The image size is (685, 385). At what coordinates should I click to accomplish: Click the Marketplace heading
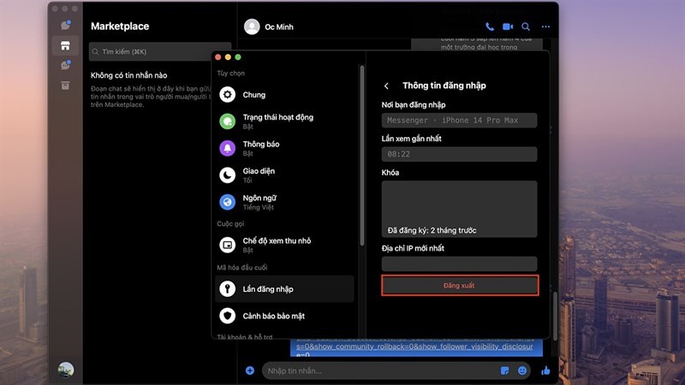point(120,27)
